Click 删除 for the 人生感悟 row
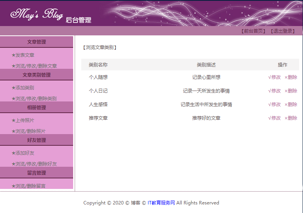 coord(291,105)
